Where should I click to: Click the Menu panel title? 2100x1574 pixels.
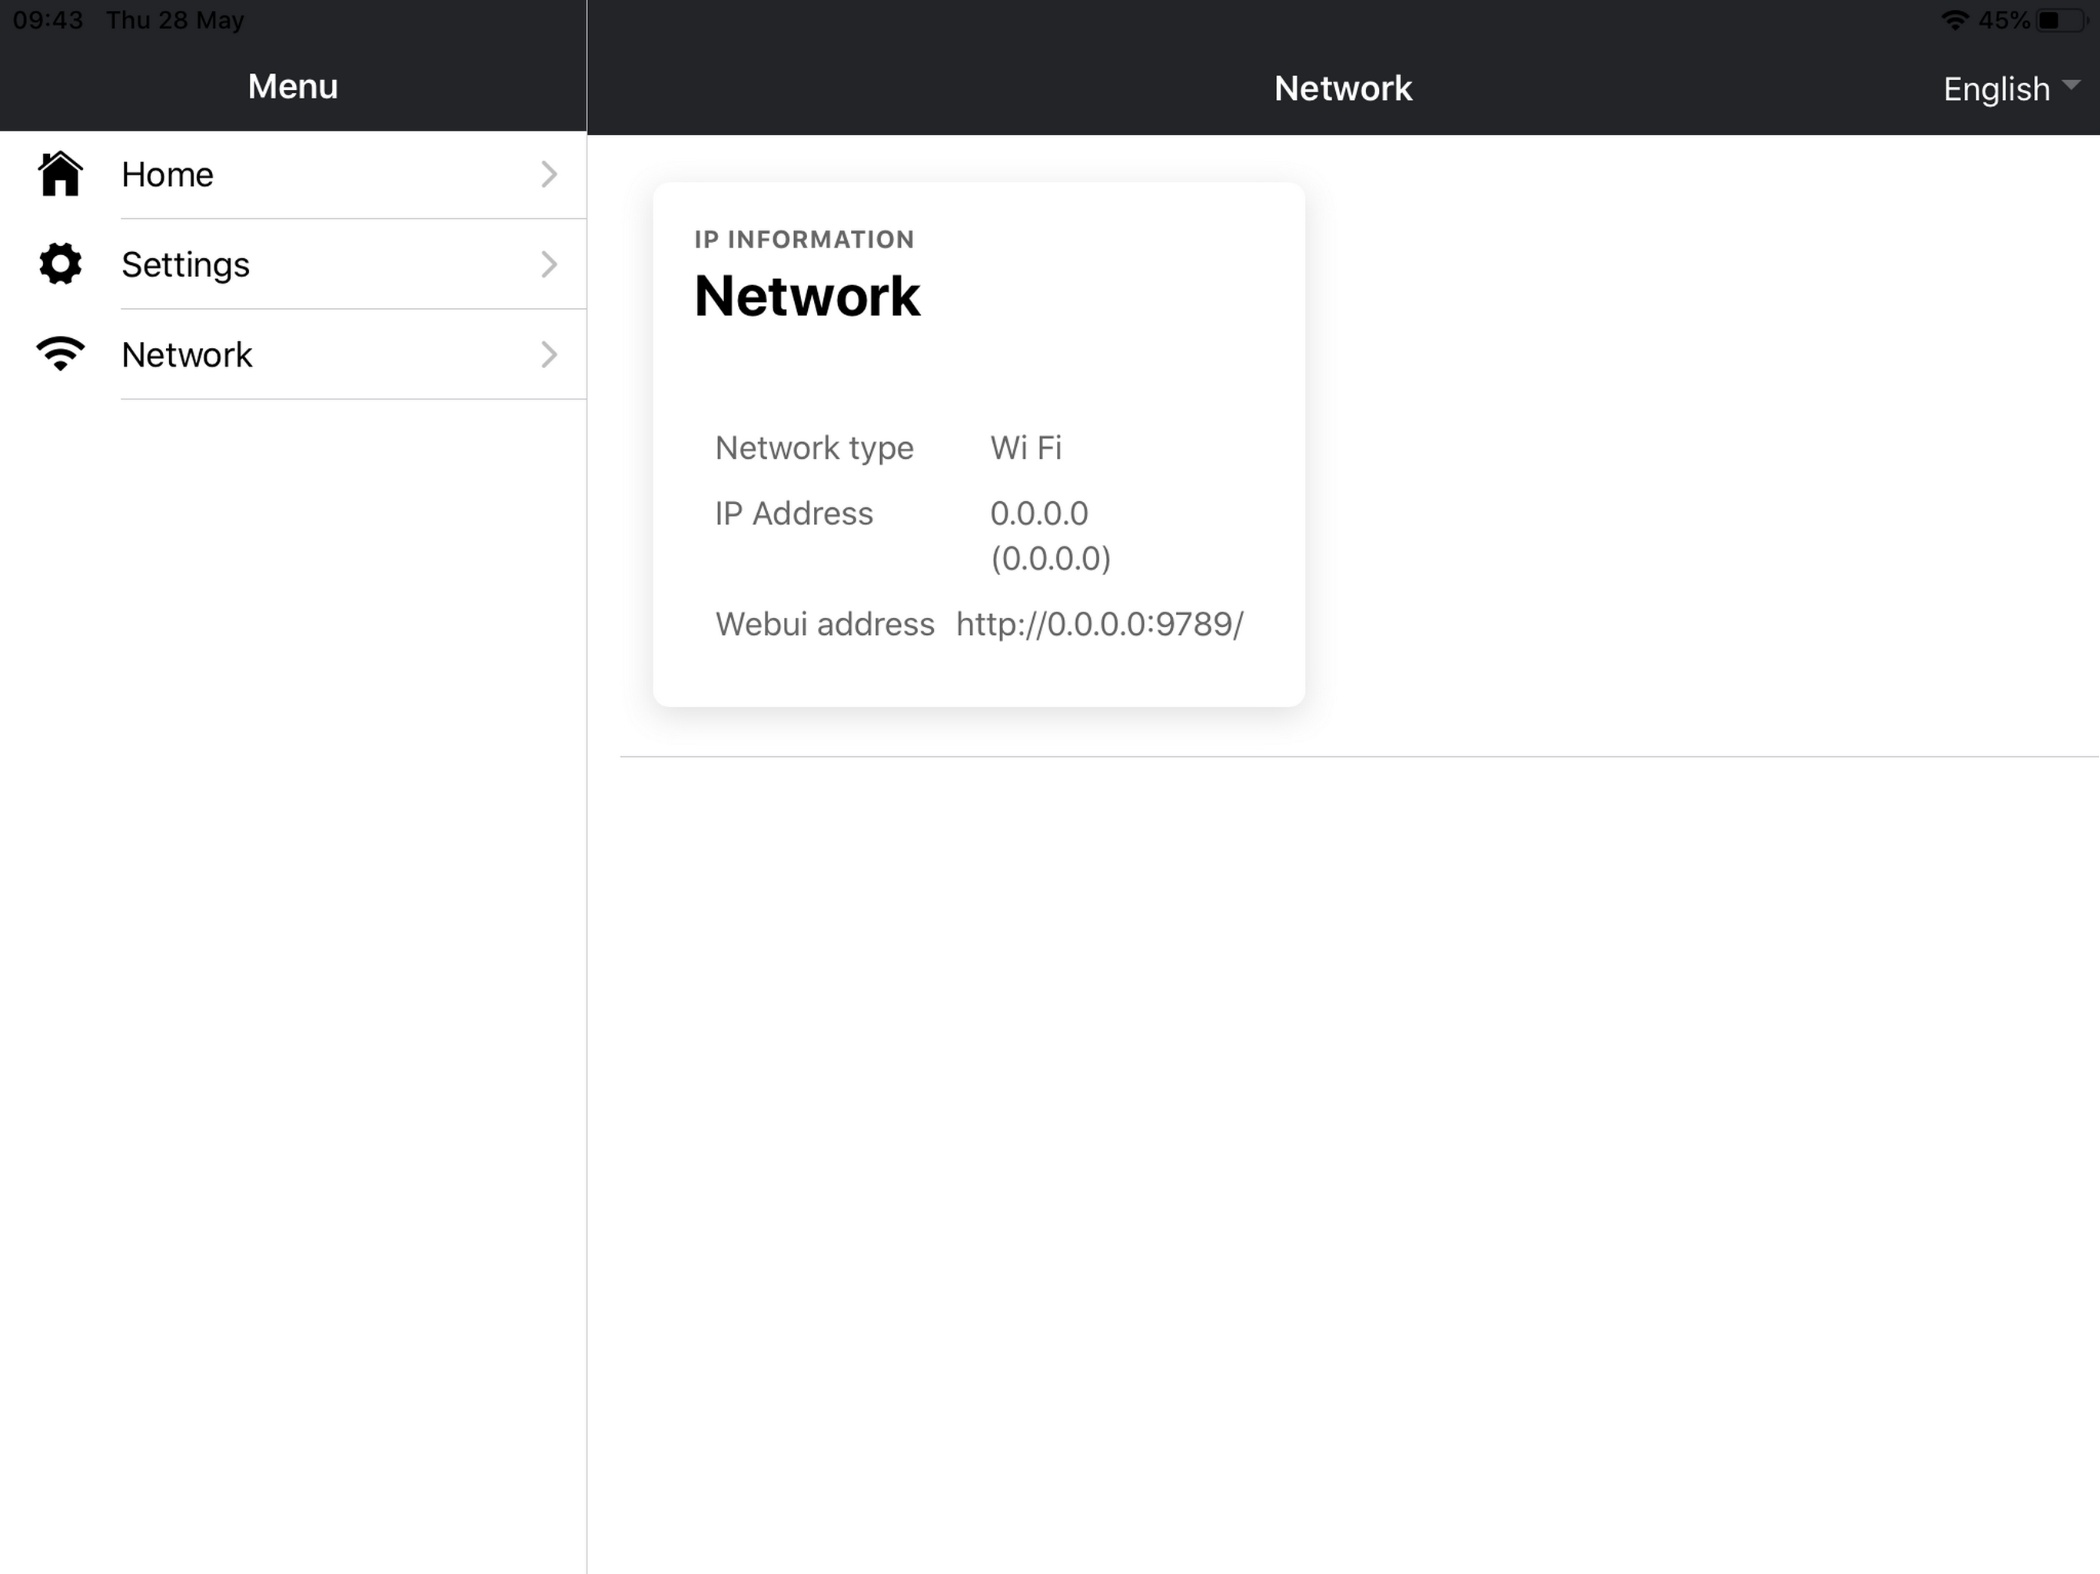pos(292,86)
